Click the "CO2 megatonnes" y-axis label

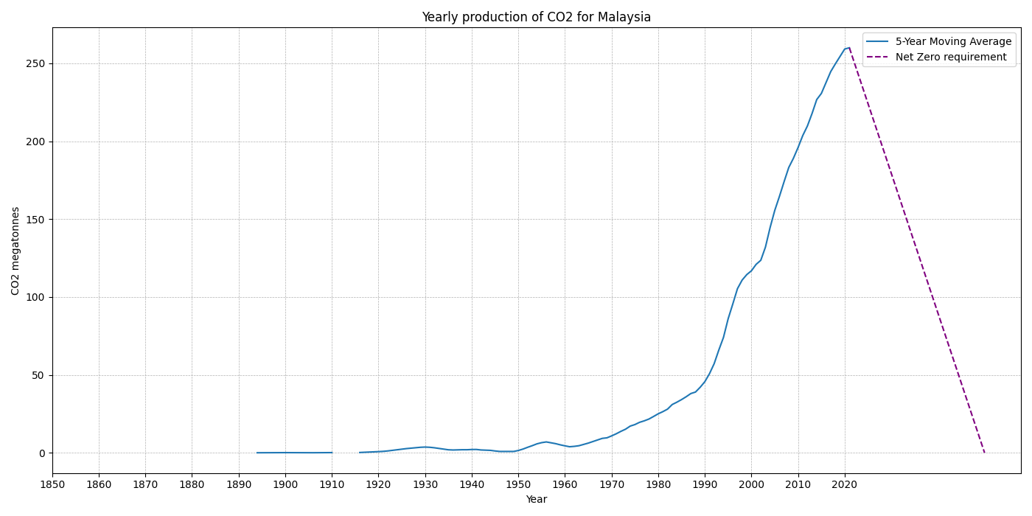(15, 251)
